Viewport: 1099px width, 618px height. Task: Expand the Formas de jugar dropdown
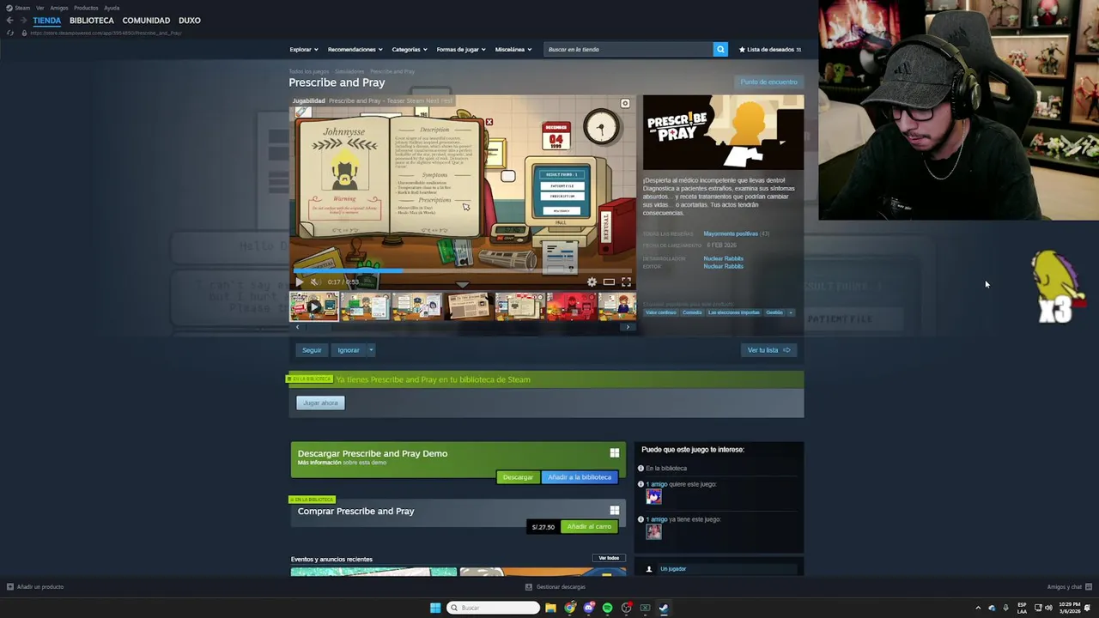[x=461, y=49]
